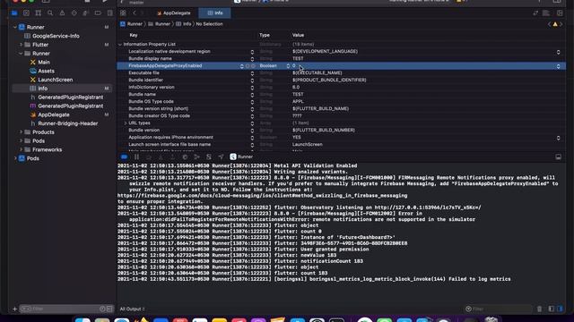Expand the URL types row
The width and height of the screenshot is (574, 322).
[126, 123]
